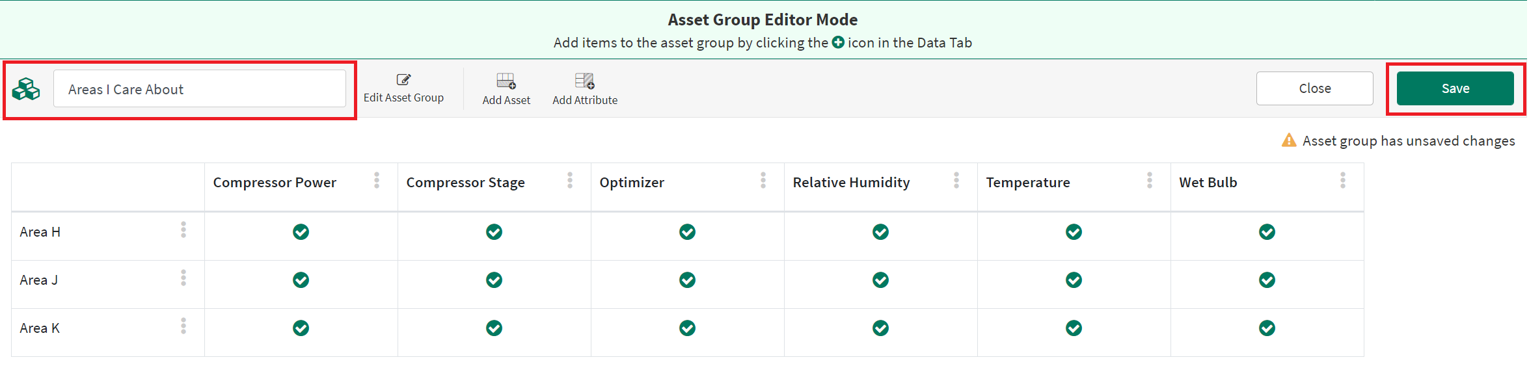1529x392 pixels.
Task: Open the Area K row options menu
Action: click(183, 326)
